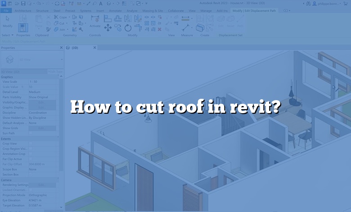The image size is (351, 212).
Task: Click the red Delete X icon
Action: [160, 29]
